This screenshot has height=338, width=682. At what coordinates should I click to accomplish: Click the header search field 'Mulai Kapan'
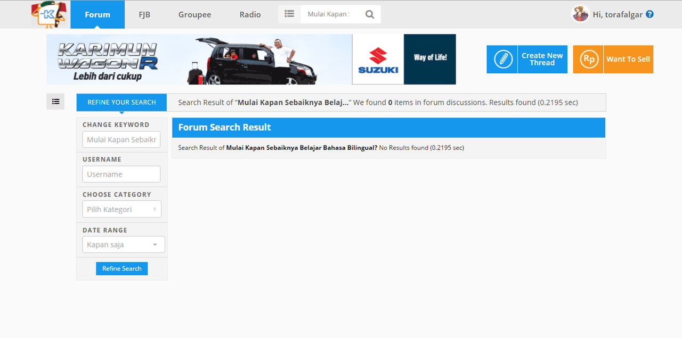pos(330,14)
